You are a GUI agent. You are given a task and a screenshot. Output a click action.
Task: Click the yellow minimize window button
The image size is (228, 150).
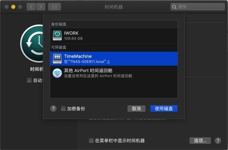tap(13, 7)
